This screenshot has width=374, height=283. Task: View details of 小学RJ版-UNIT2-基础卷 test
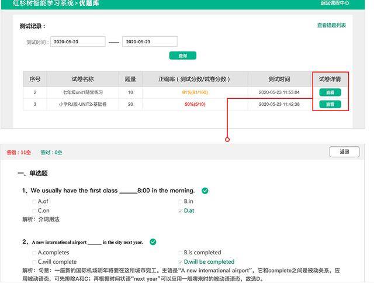[330, 104]
